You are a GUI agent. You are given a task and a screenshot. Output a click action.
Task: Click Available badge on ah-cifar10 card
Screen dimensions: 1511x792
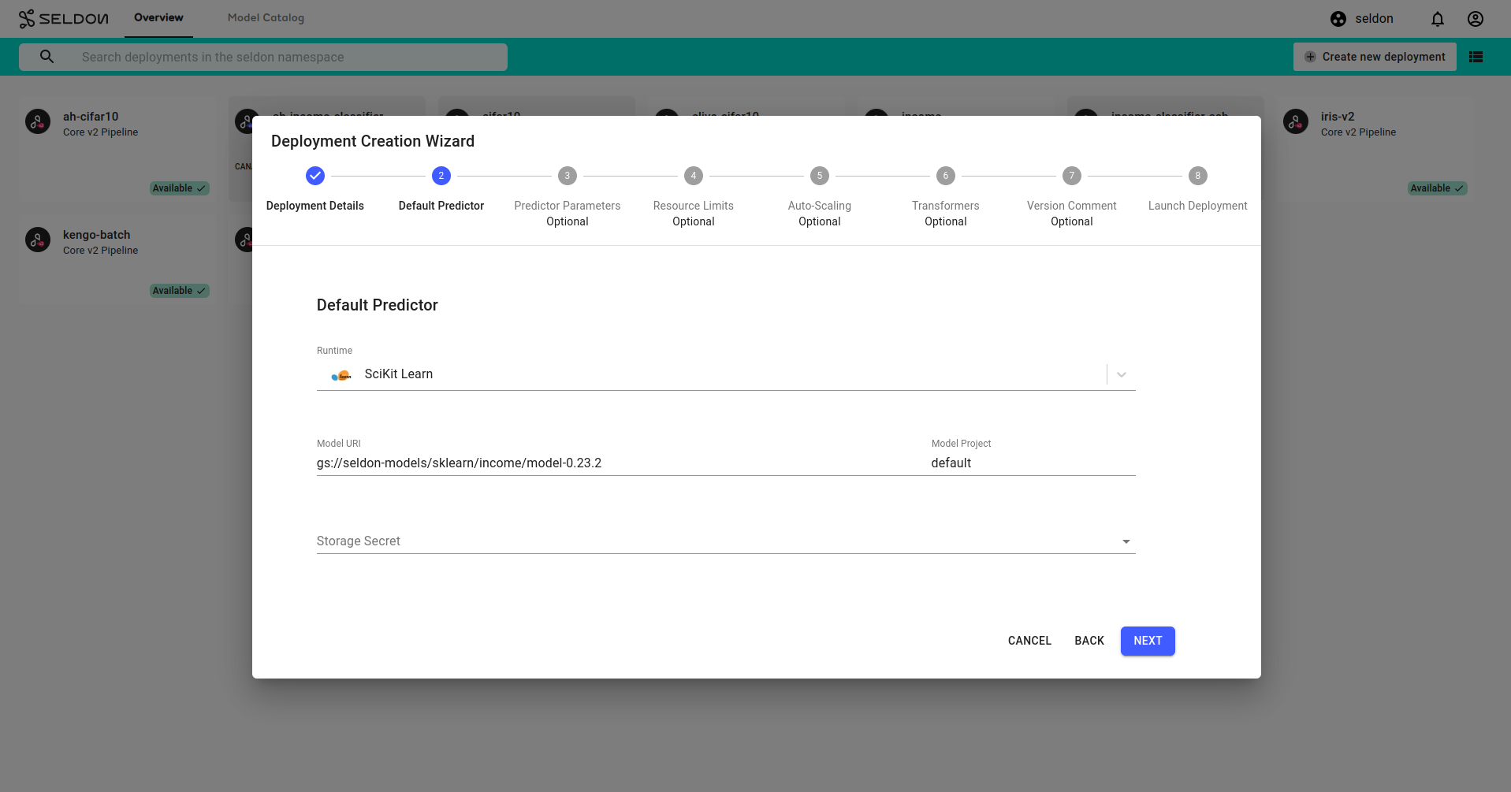coord(180,188)
